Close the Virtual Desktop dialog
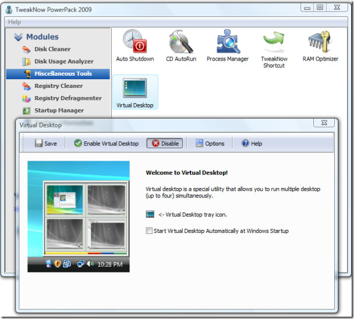354x319 pixels. 324,123
